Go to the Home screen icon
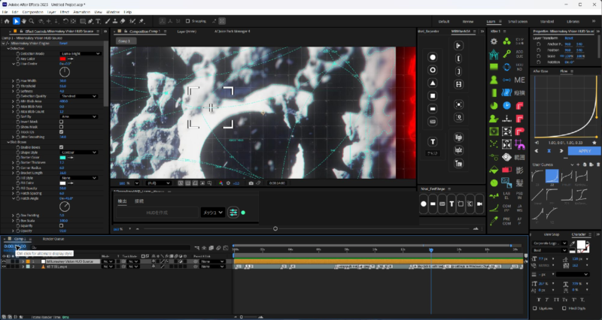 (7, 22)
